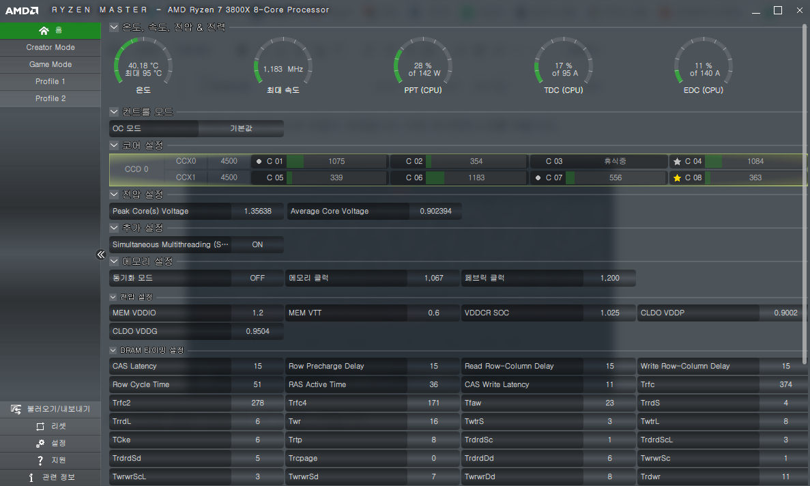
Task: Click the Row Cycle Time value 51
Action: point(257,385)
